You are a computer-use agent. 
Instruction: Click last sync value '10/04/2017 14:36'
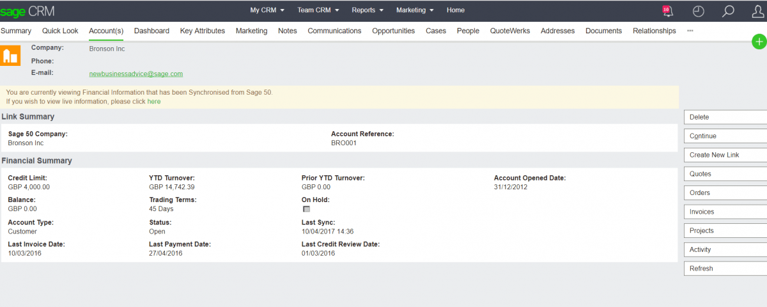(328, 232)
